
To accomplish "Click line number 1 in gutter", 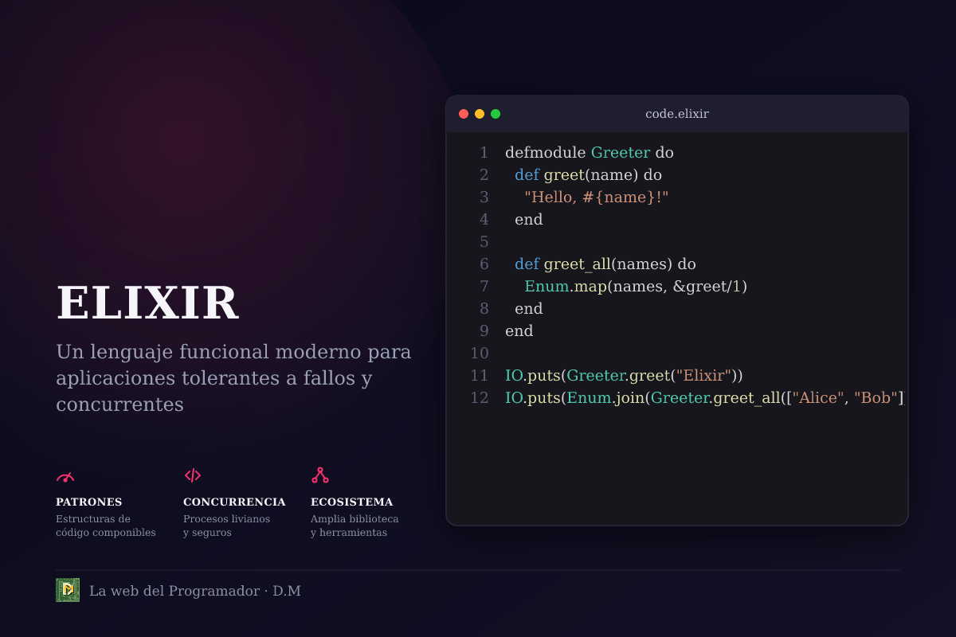I will pos(484,152).
